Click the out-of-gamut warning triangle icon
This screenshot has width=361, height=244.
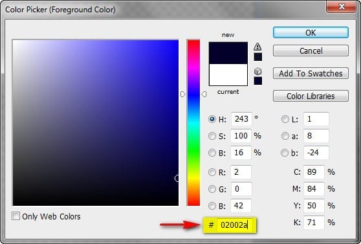coord(257,47)
